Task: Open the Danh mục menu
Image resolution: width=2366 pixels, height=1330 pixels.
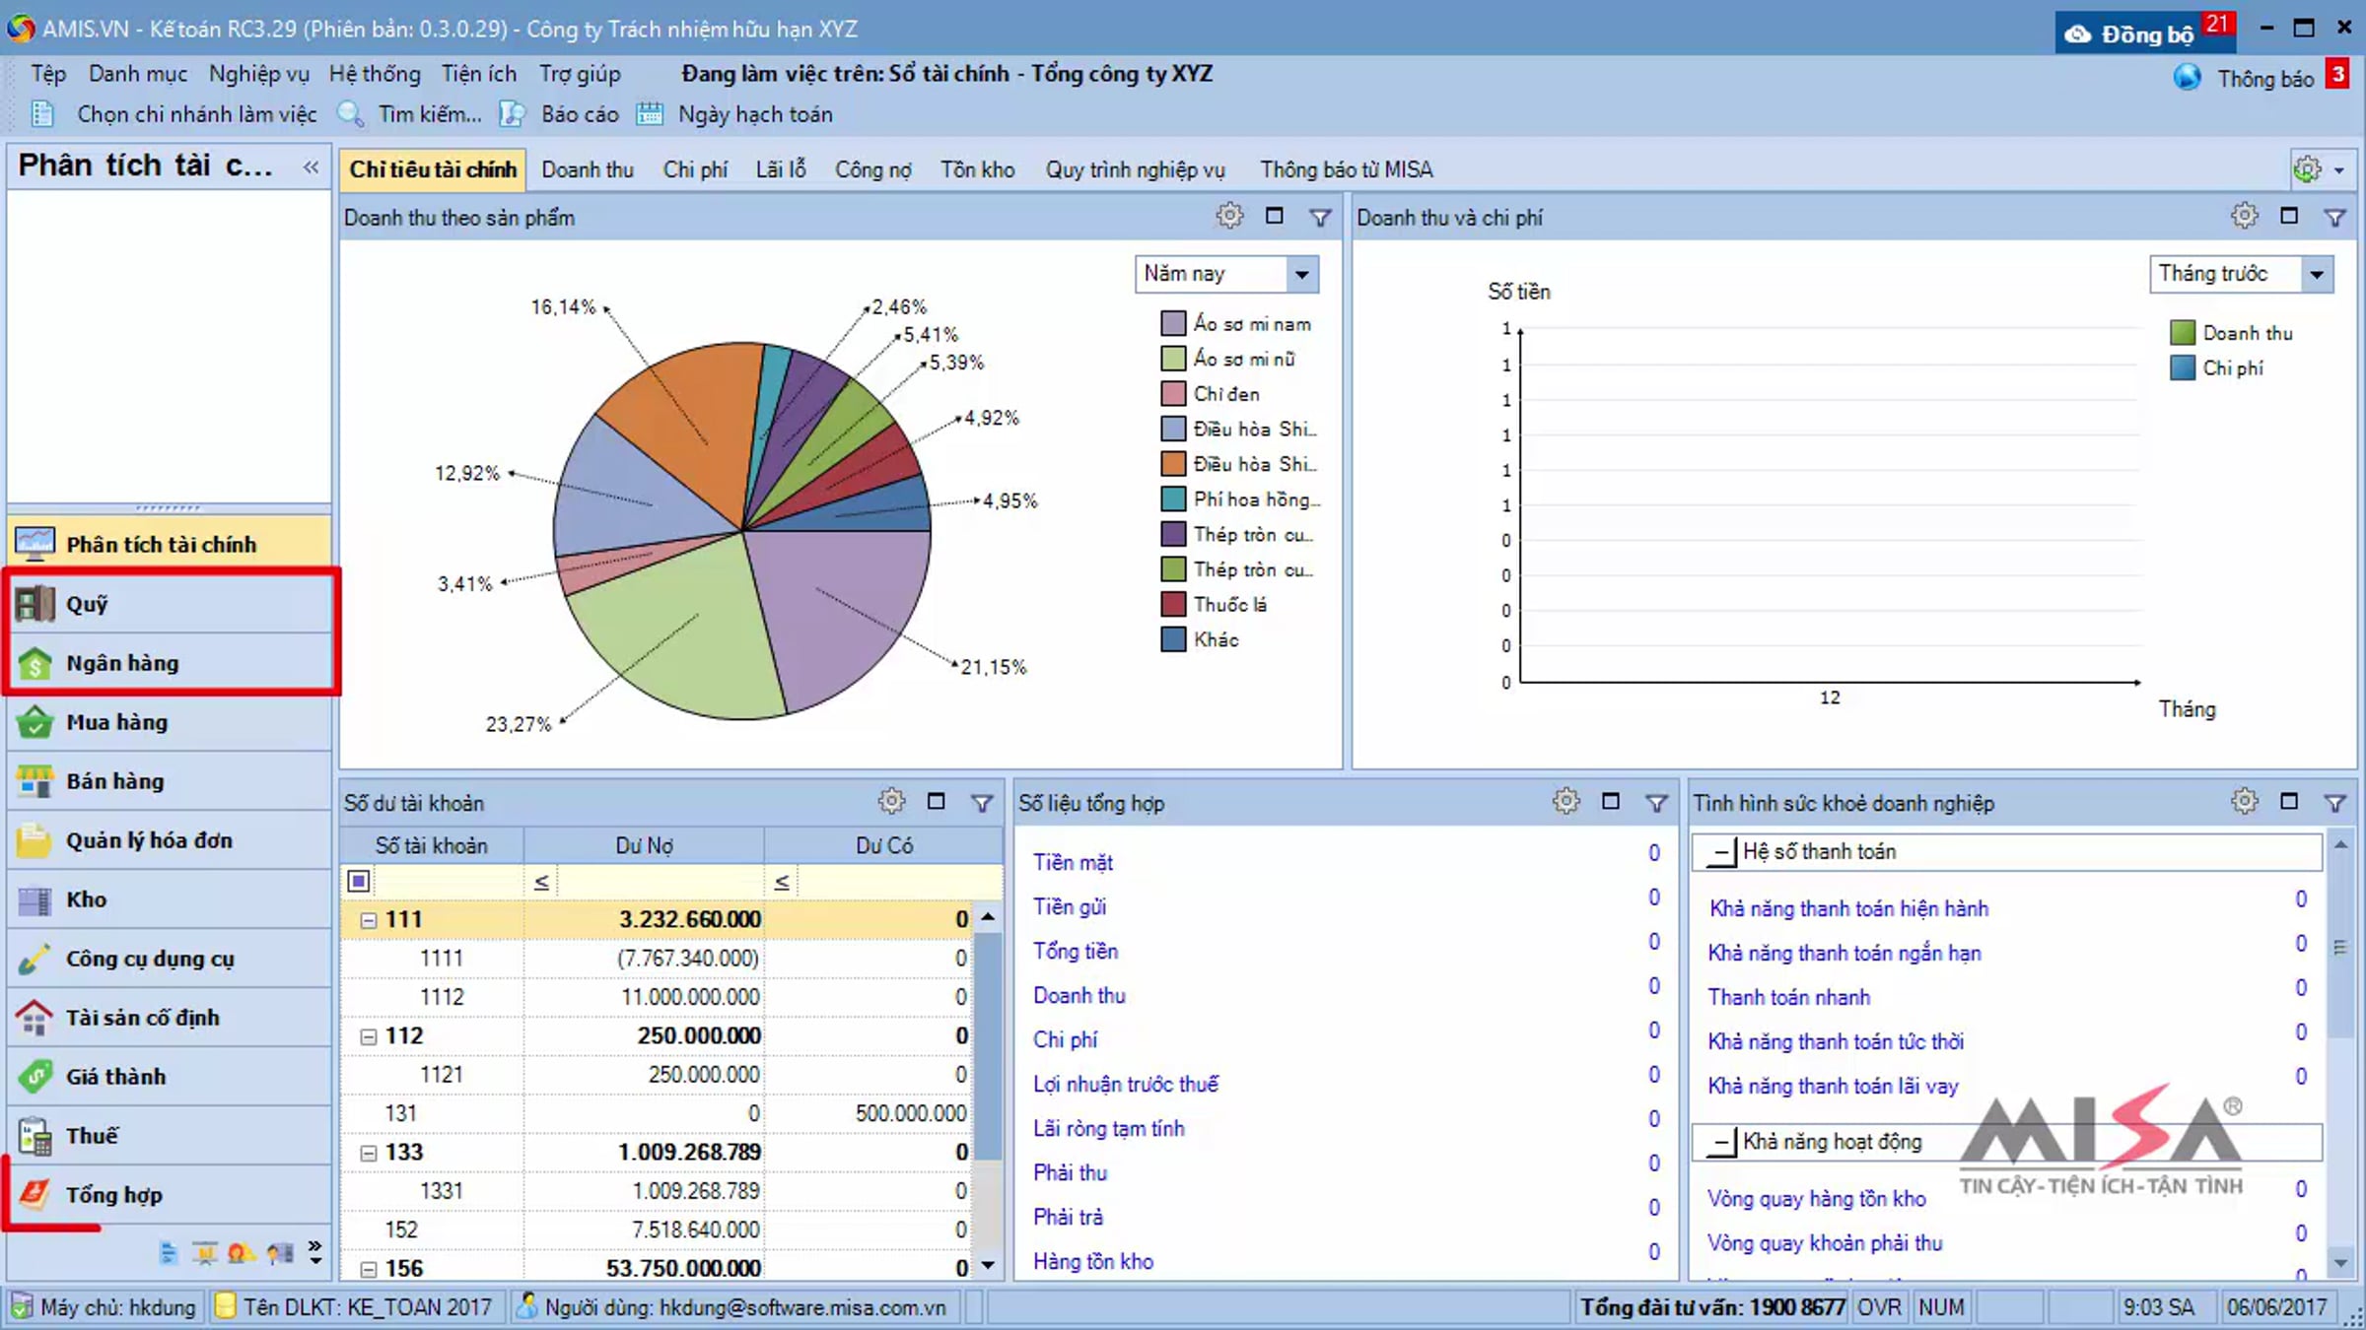Action: [x=138, y=74]
